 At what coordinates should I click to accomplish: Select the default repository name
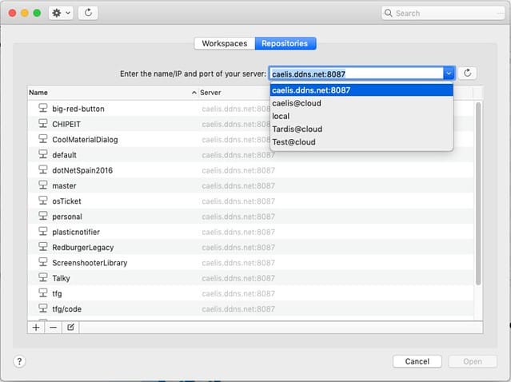64,155
